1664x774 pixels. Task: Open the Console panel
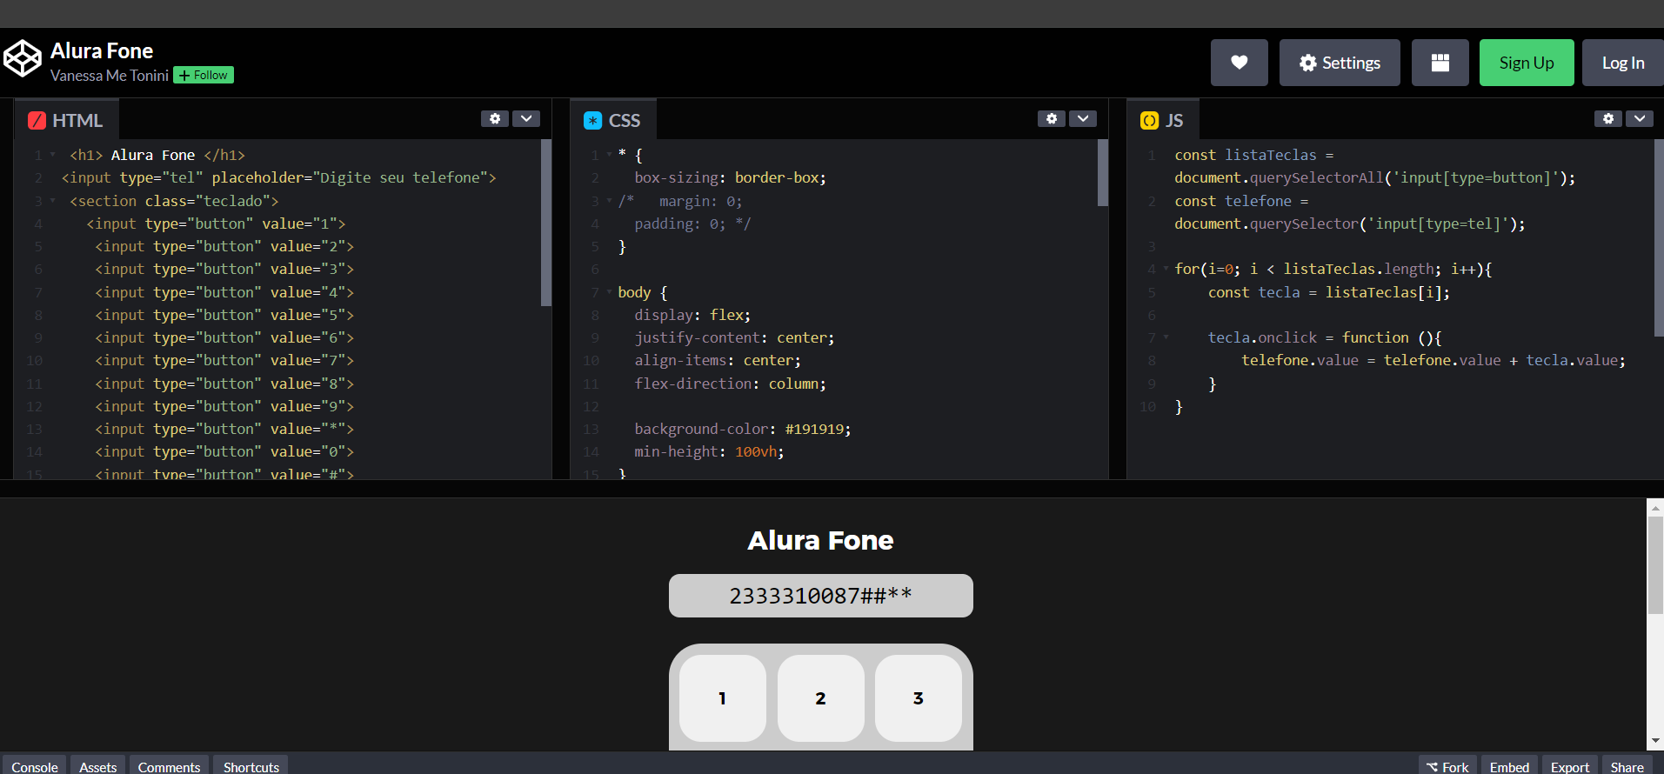(35, 766)
